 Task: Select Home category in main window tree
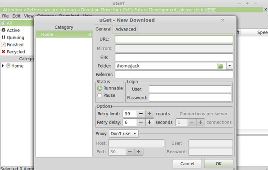[17, 66]
